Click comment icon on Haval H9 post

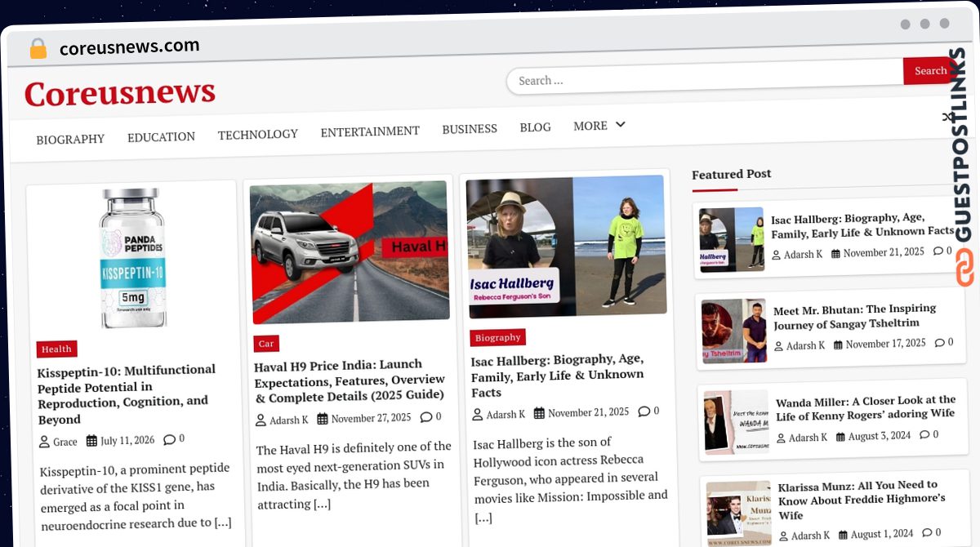tap(425, 416)
